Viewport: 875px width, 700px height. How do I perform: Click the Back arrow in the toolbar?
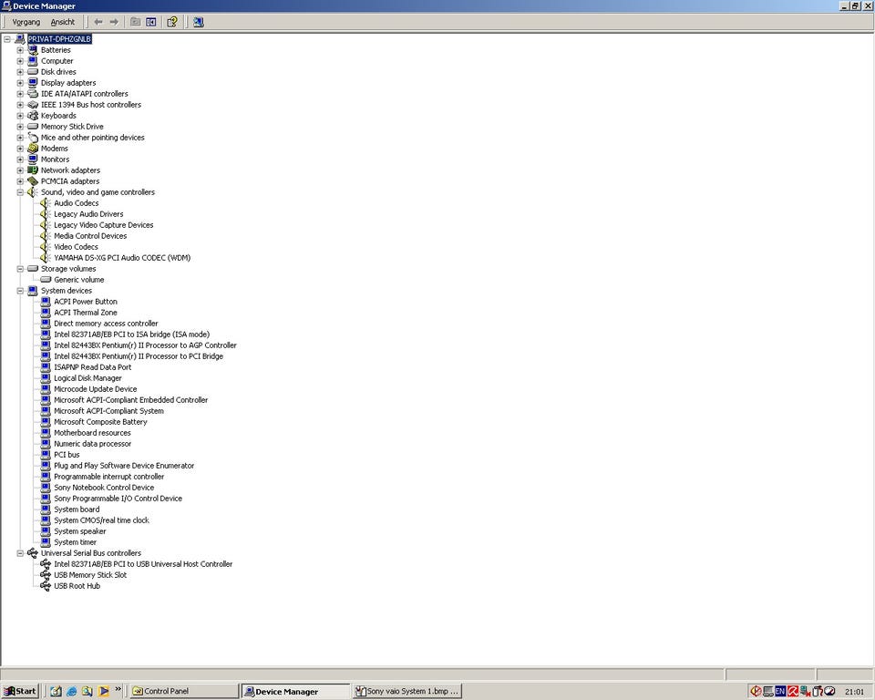(x=98, y=22)
